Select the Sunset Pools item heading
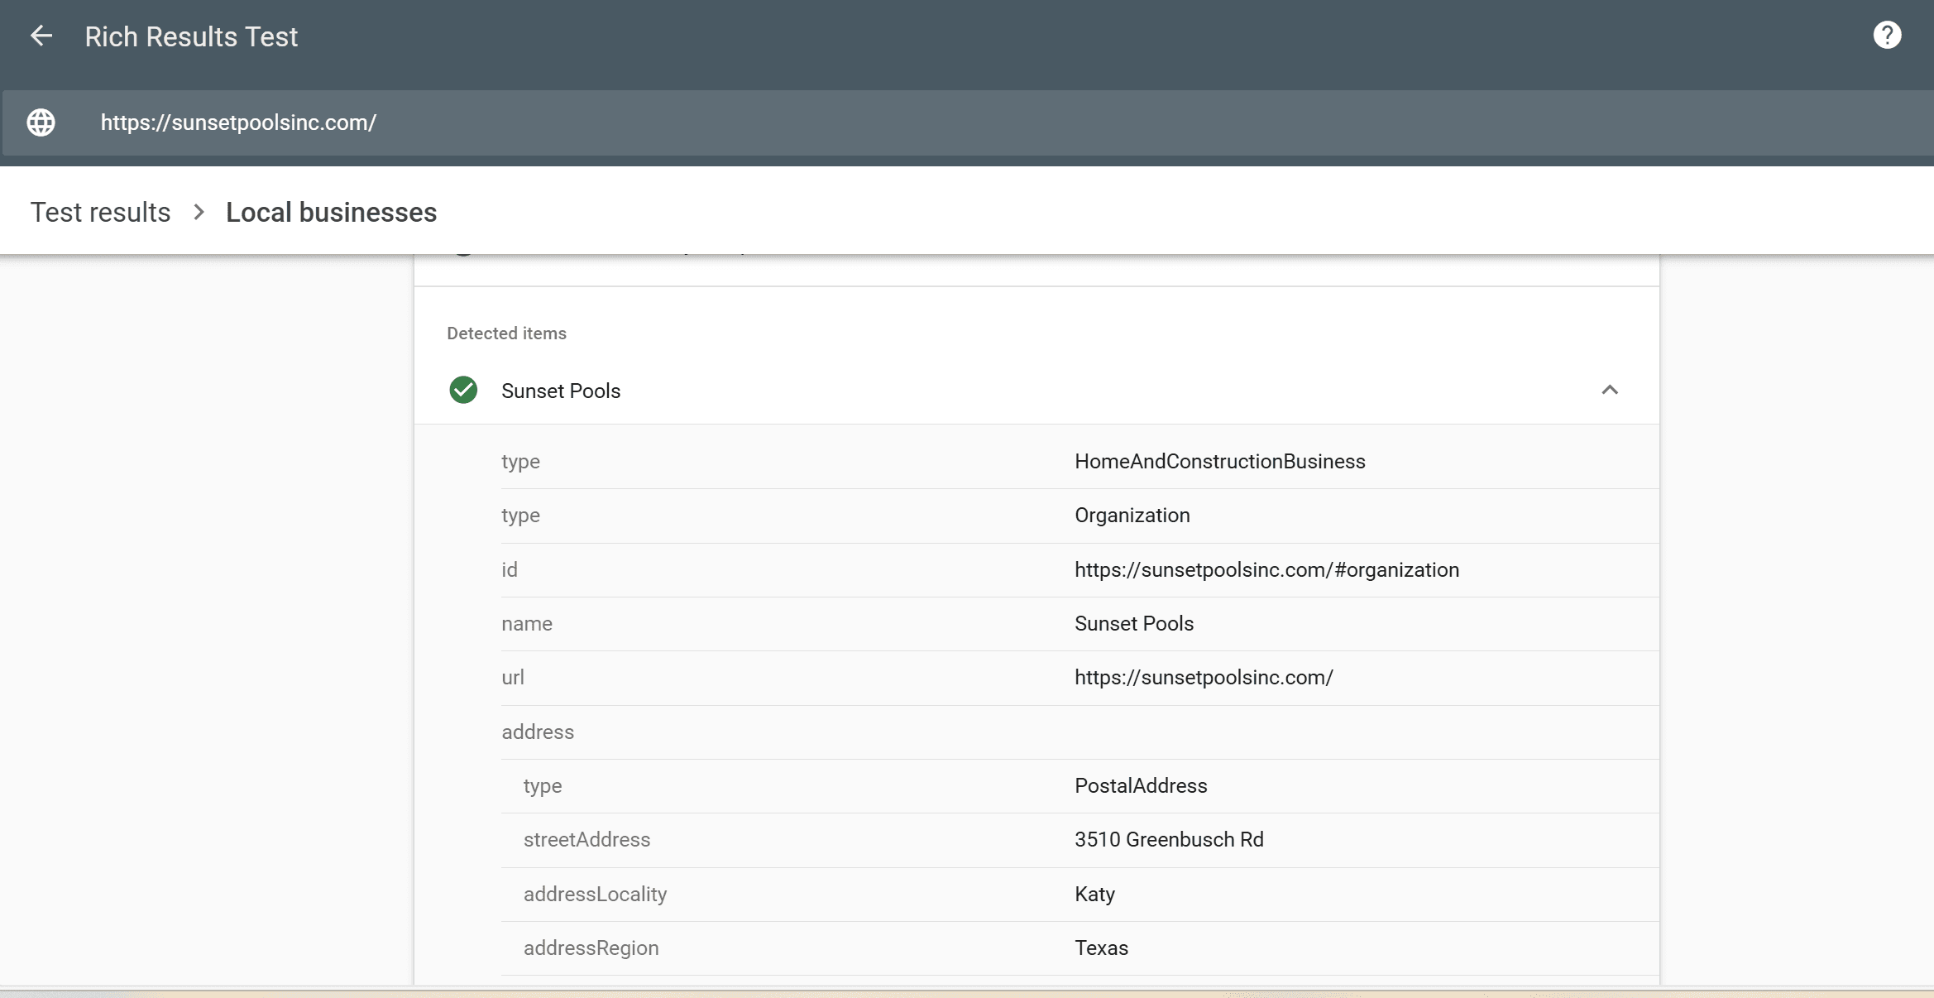1934x998 pixels. click(x=561, y=391)
